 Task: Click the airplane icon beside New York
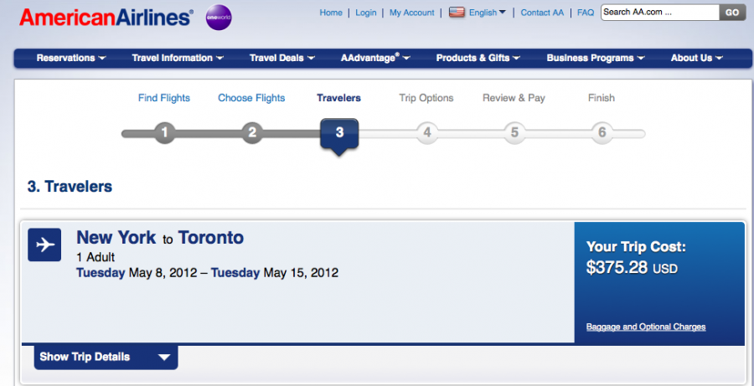(x=44, y=244)
